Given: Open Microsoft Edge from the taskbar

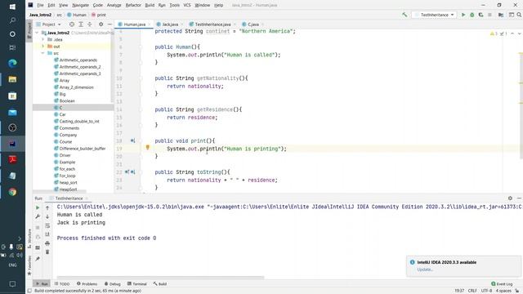Looking at the screenshot, I should click(12, 64).
